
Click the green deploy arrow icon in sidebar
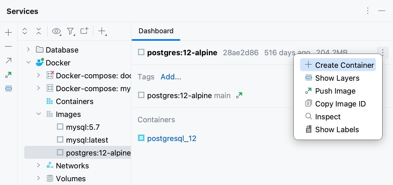coord(8,75)
